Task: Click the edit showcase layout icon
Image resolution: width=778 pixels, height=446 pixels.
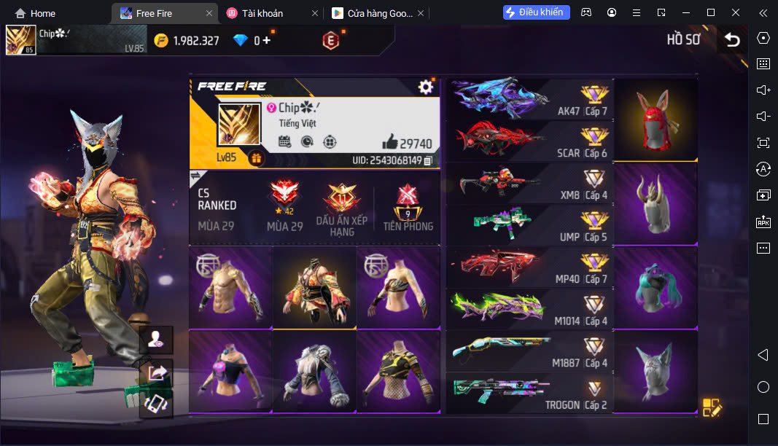Action: (x=712, y=407)
